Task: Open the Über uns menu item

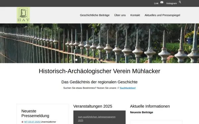Action: pyautogui.click(x=120, y=15)
